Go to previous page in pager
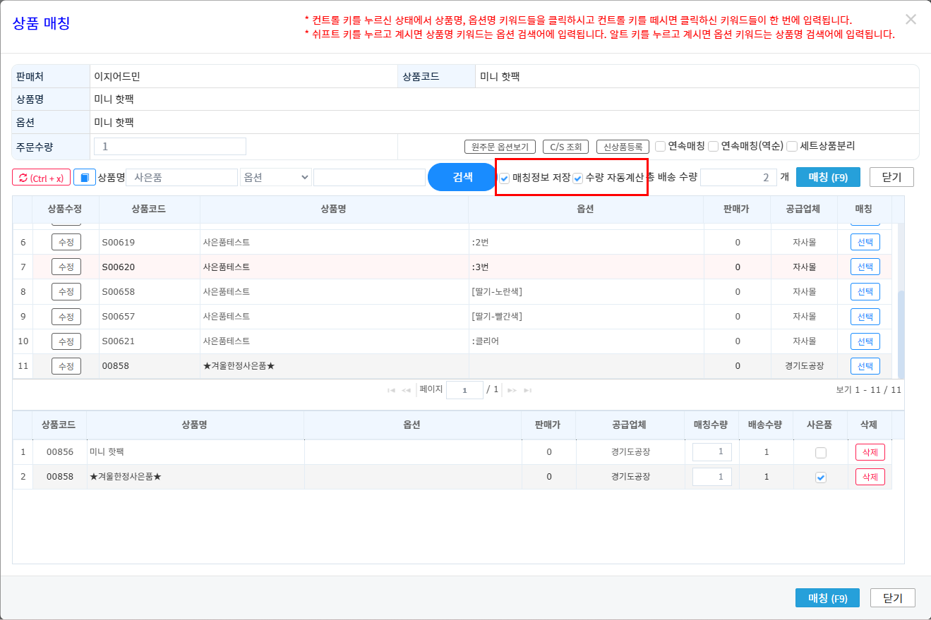The image size is (931, 620). [x=407, y=390]
